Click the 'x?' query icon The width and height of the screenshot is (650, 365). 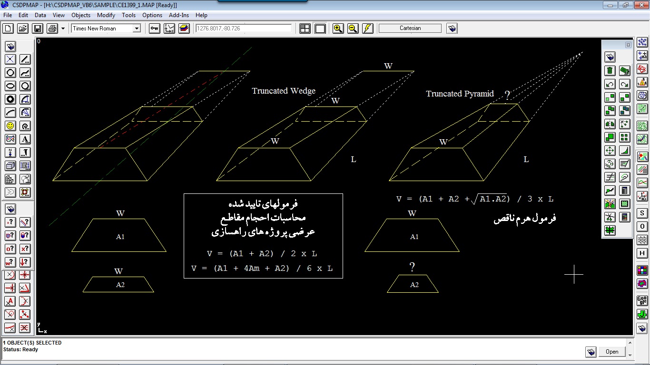(x=25, y=249)
